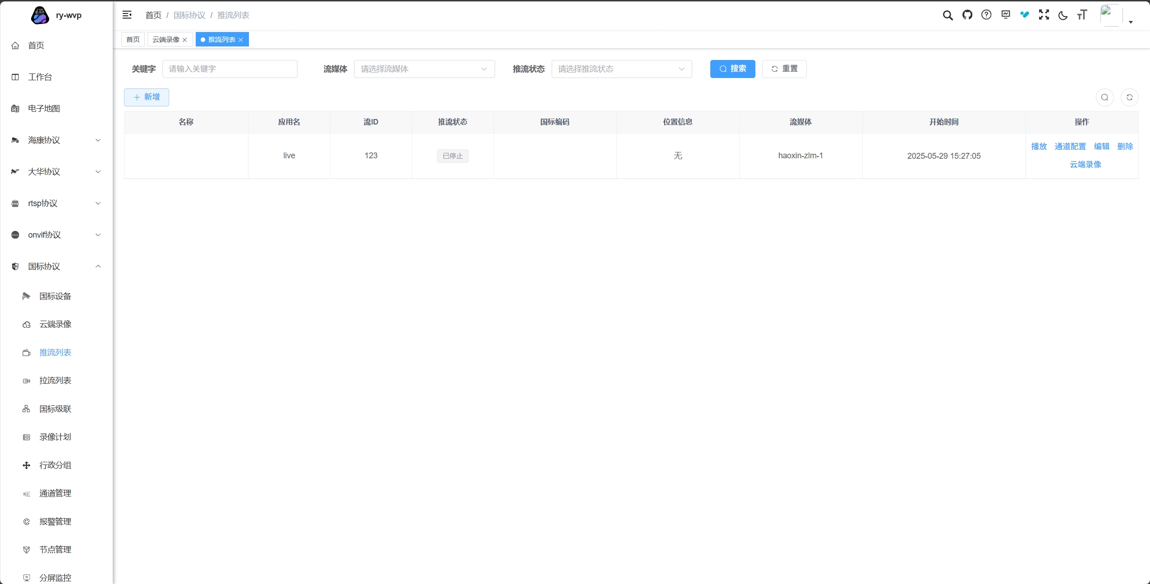The image size is (1150, 584).
Task: Click the 关键字 input field
Action: (x=230, y=69)
